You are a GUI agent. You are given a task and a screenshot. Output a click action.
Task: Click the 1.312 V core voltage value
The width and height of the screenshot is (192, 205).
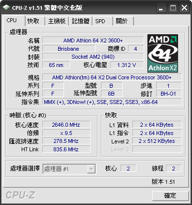(x=127, y=65)
